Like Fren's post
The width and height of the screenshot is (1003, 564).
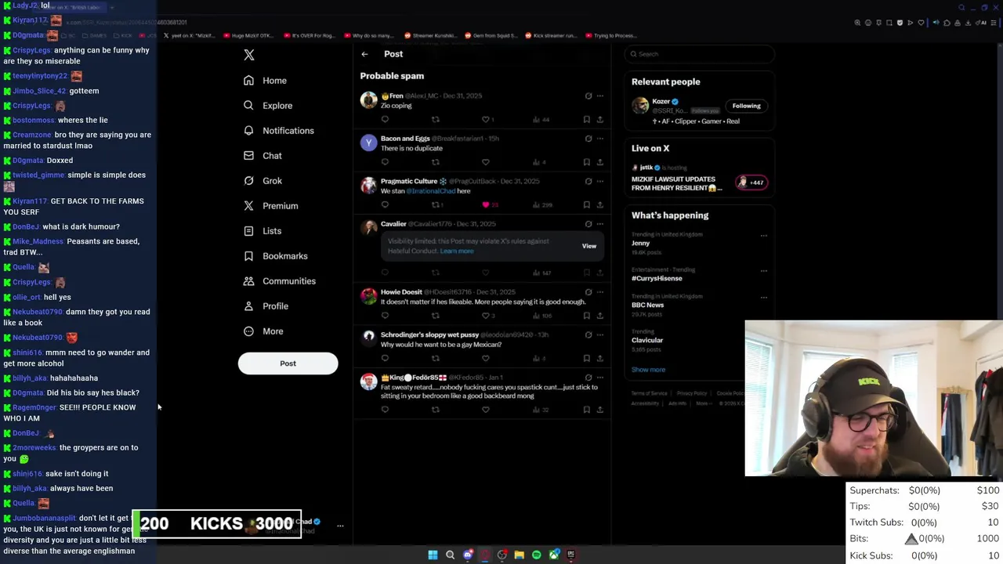(486, 120)
